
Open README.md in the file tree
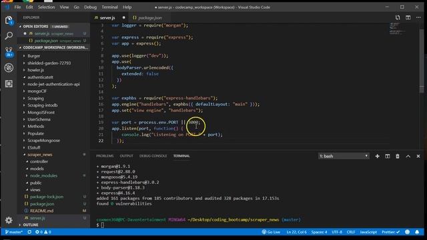(41, 211)
